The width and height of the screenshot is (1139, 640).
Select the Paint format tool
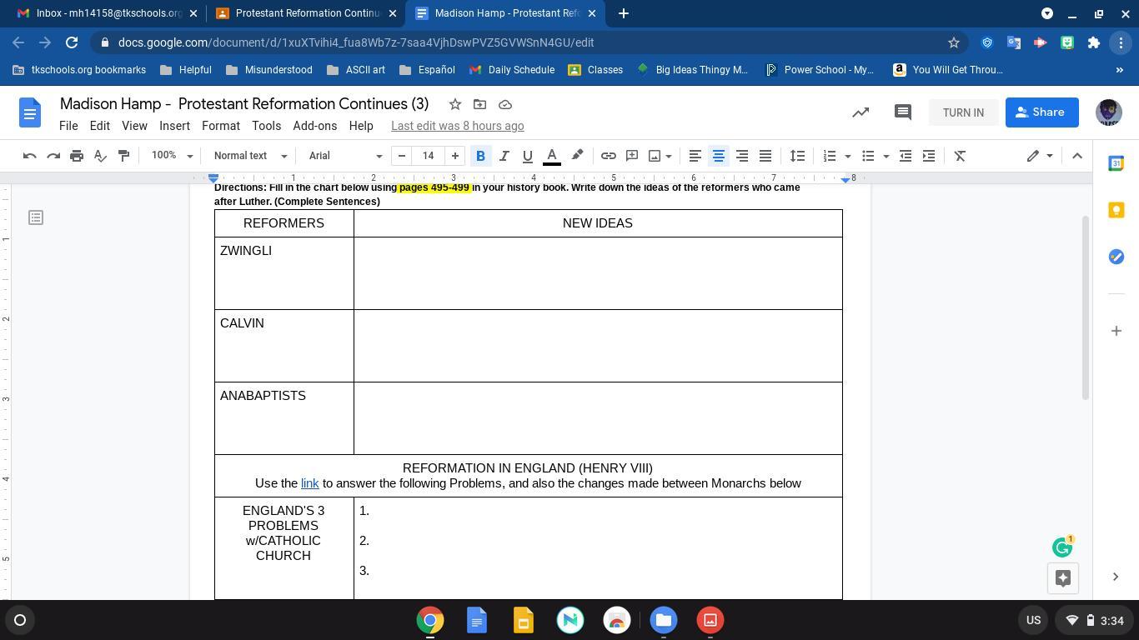[x=123, y=156]
